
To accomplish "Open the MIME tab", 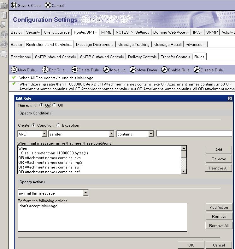I will tap(106, 32).
